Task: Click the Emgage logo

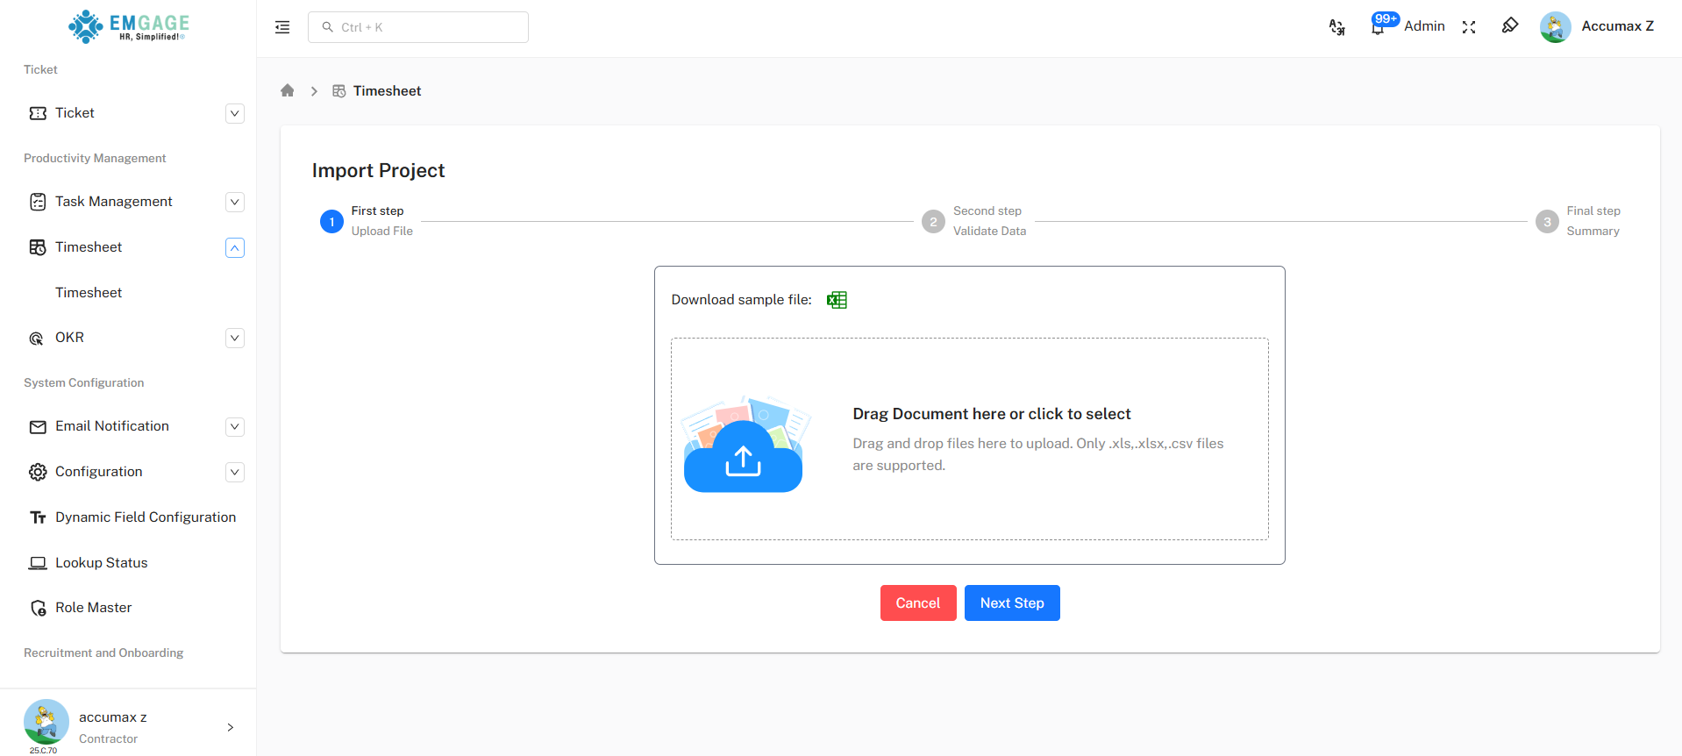Action: (128, 26)
